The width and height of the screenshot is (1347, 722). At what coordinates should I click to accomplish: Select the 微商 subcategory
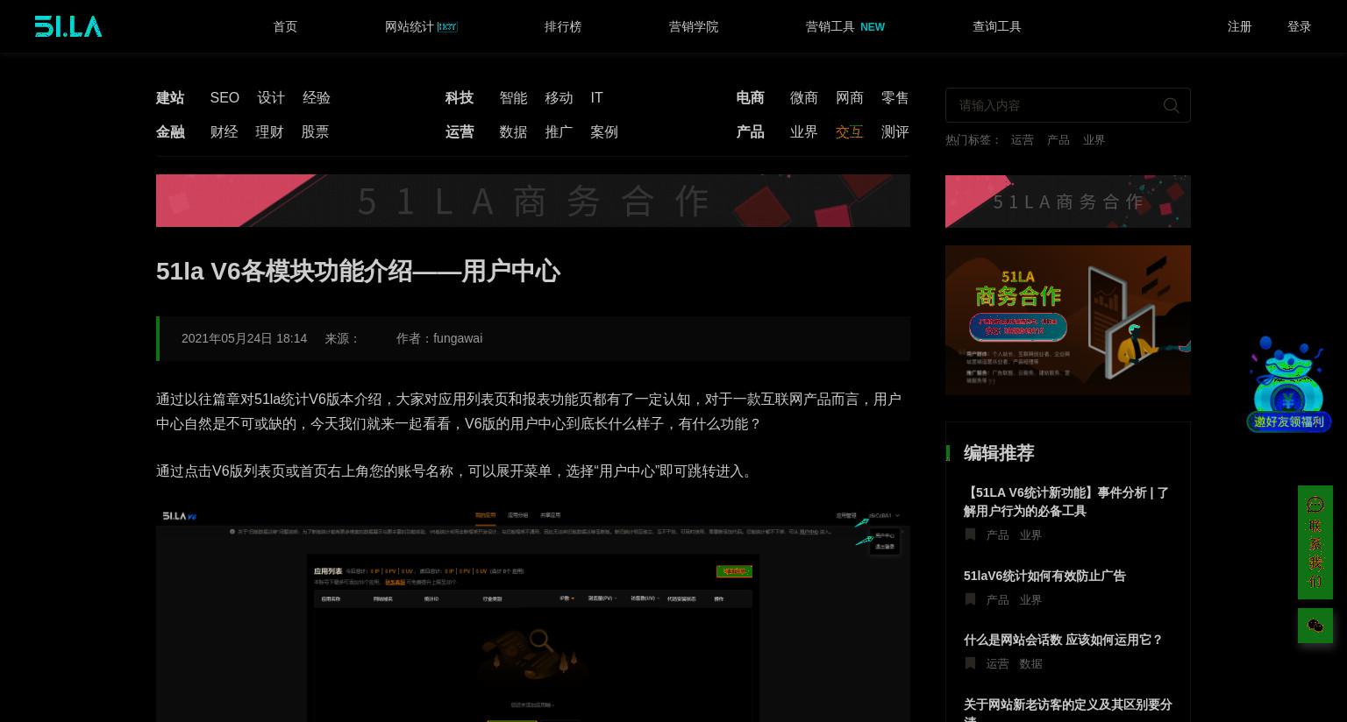(803, 97)
